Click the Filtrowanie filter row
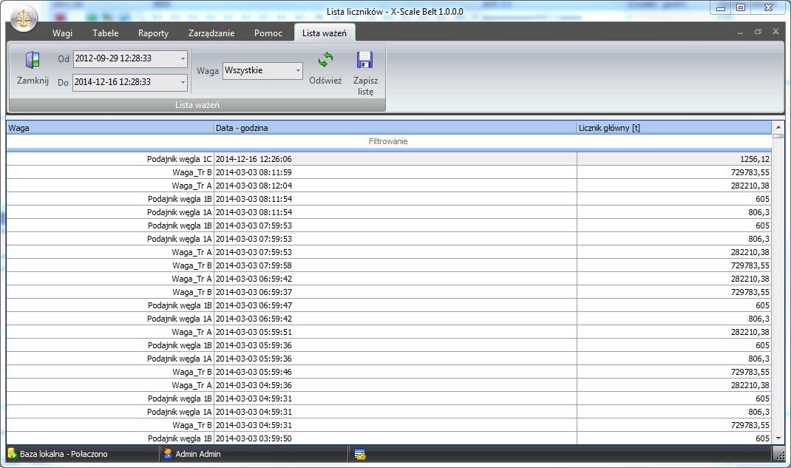The image size is (791, 468). (388, 141)
